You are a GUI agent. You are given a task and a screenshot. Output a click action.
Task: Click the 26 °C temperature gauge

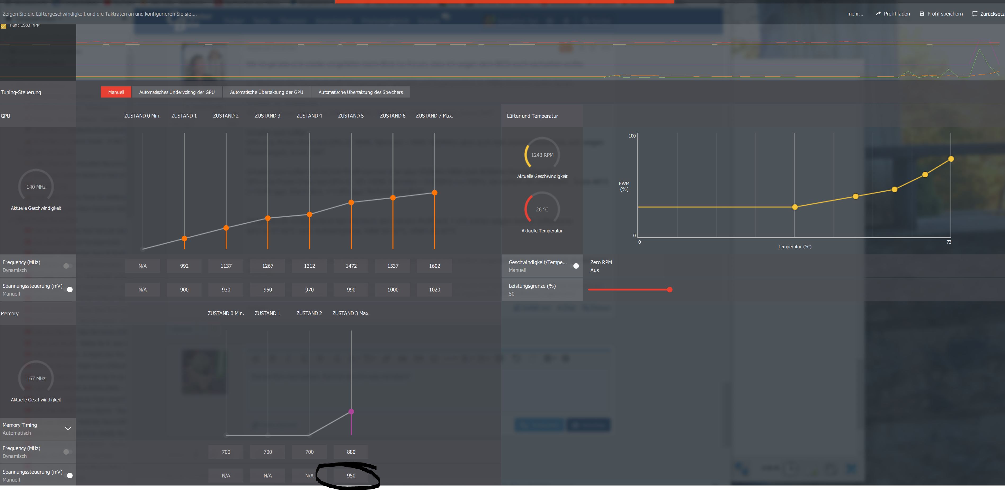pos(542,209)
